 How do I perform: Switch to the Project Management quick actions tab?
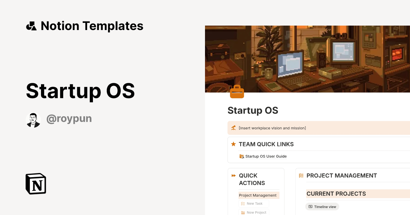click(x=258, y=195)
